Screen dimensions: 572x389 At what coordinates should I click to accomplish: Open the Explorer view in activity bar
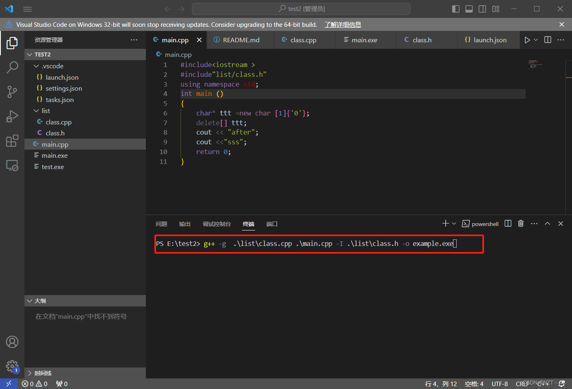(x=12, y=43)
